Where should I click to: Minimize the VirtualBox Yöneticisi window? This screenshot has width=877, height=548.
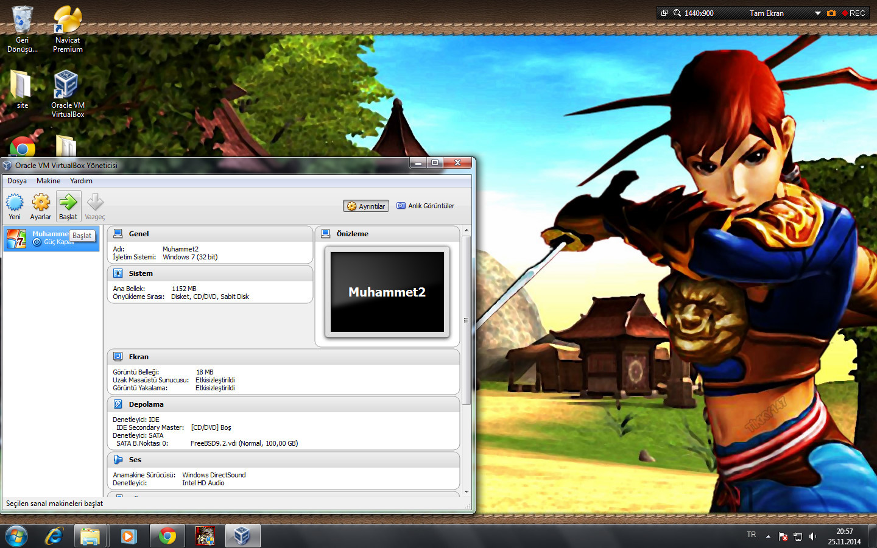(418, 163)
